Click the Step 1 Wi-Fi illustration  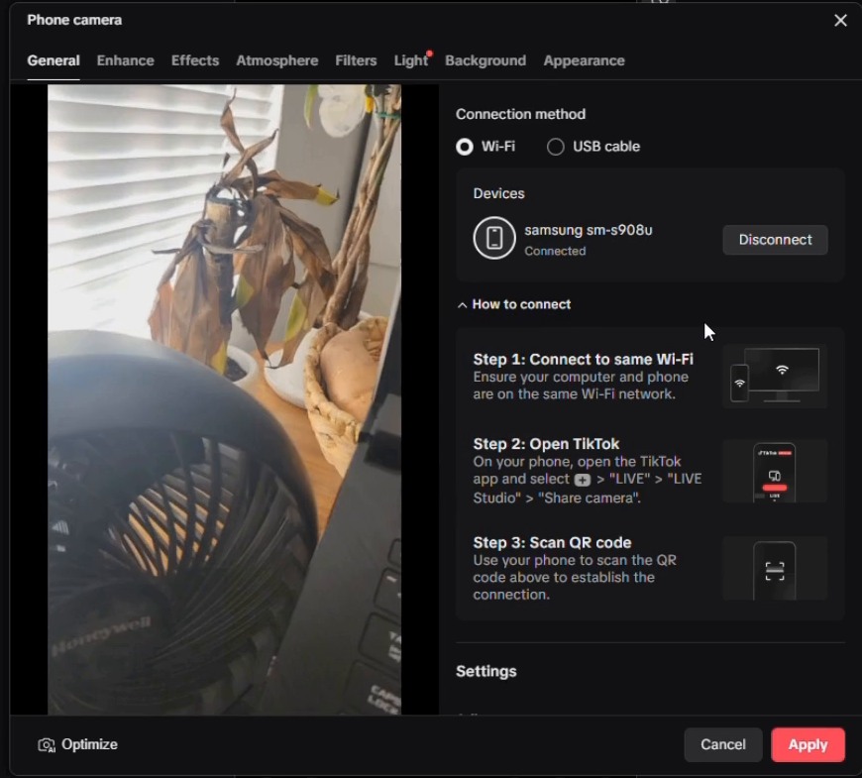(775, 376)
